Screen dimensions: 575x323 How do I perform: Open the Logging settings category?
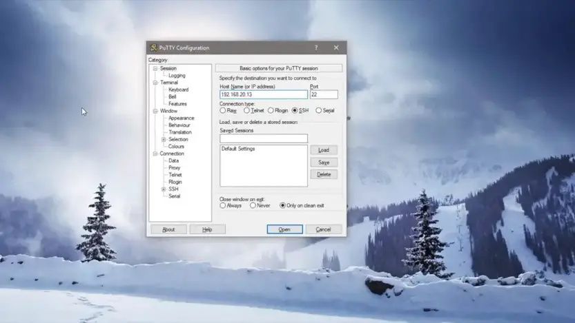click(x=177, y=76)
